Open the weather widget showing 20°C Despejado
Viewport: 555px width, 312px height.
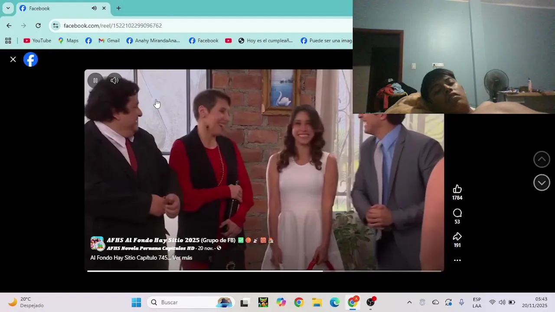coord(26,302)
